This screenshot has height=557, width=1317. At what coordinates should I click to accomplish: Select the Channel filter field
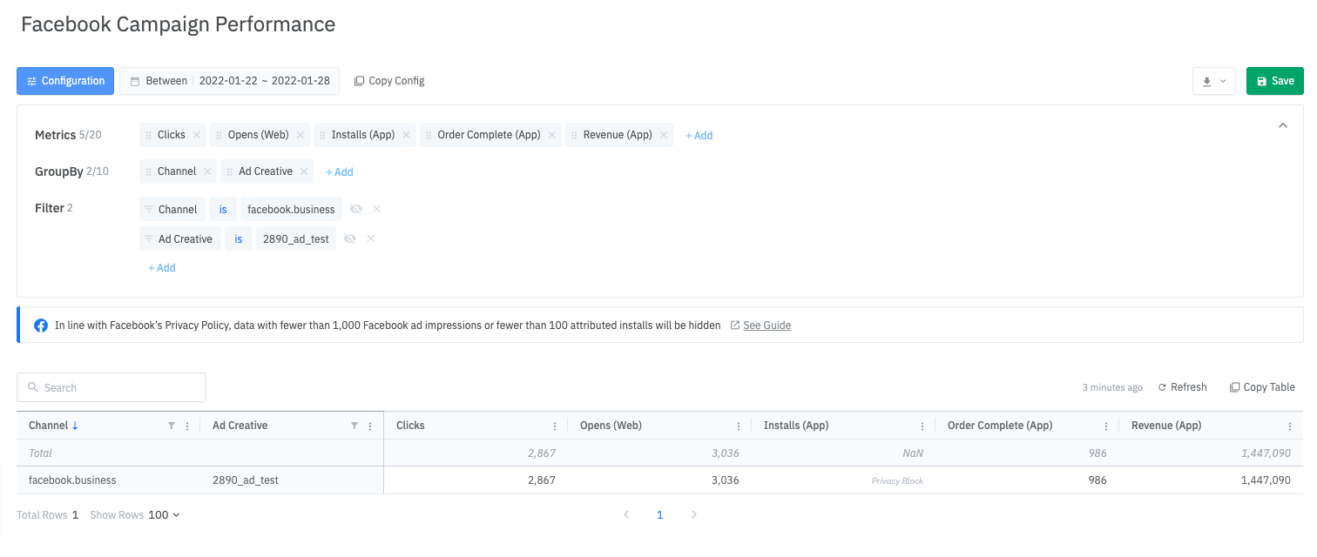(172, 210)
